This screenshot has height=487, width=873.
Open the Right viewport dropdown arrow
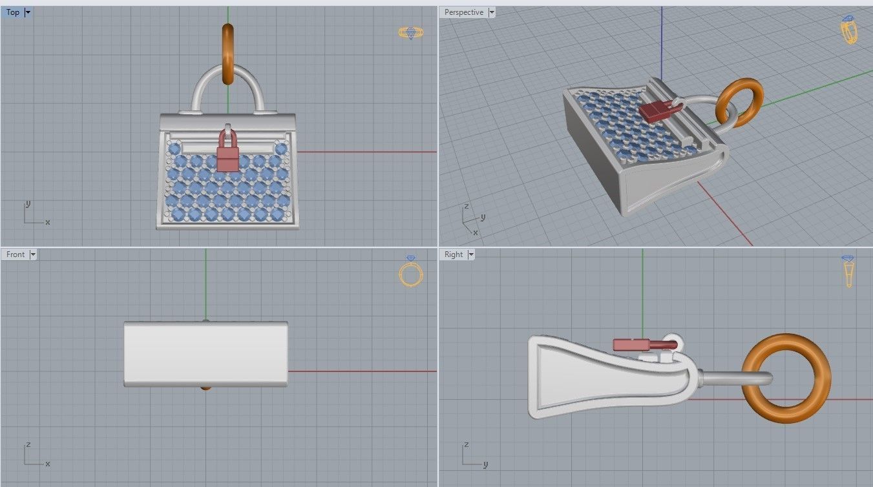click(471, 254)
